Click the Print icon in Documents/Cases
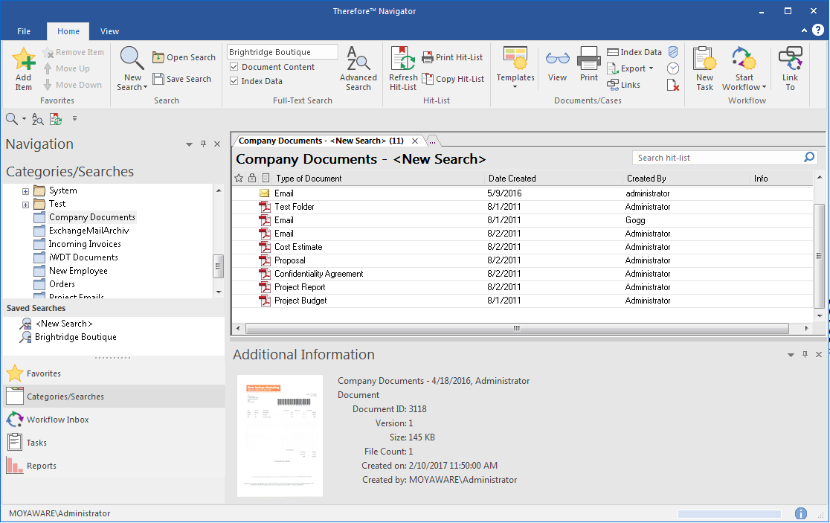 point(589,60)
